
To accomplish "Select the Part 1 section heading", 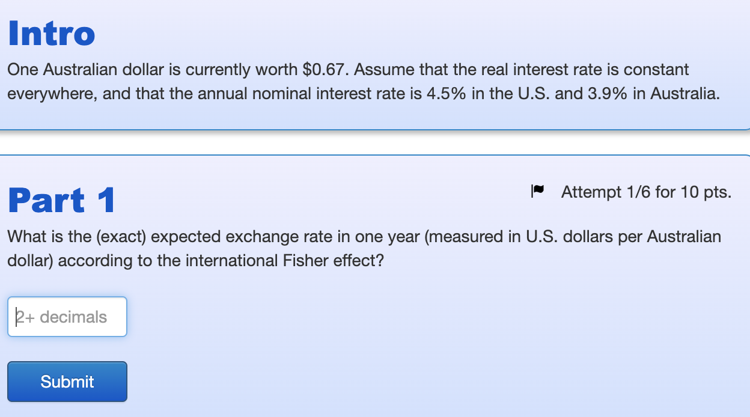I will 61,200.
